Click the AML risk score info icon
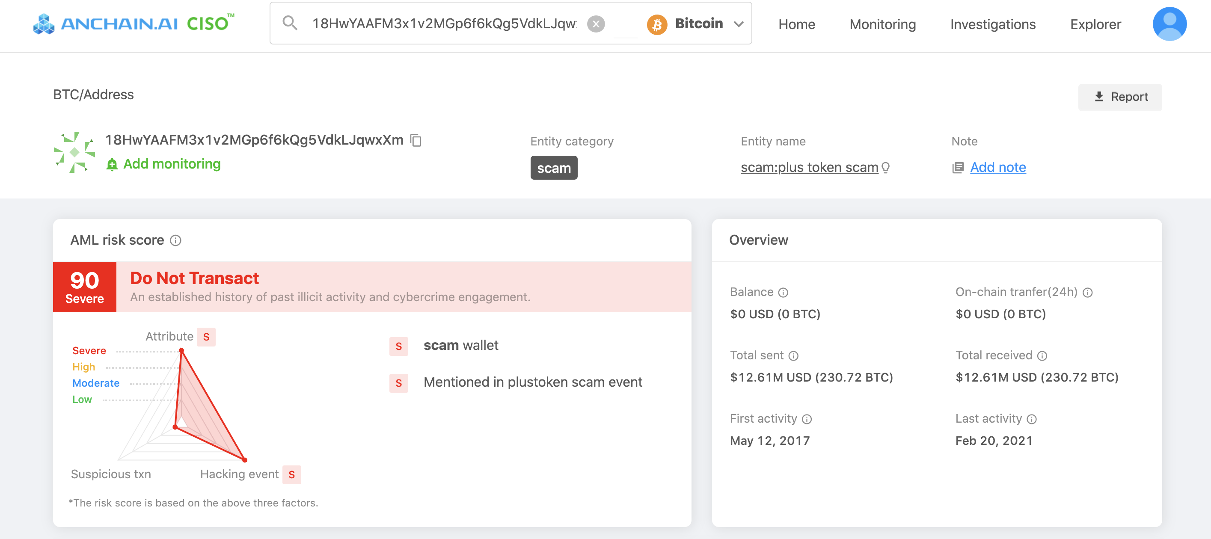This screenshot has width=1211, height=539. point(176,240)
